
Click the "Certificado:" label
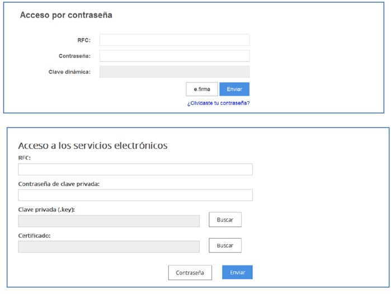pos(34,236)
